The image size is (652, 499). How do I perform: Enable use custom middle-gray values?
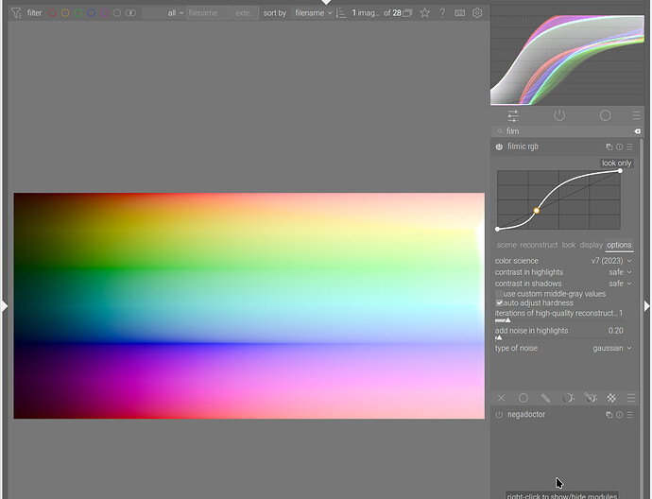[499, 294]
